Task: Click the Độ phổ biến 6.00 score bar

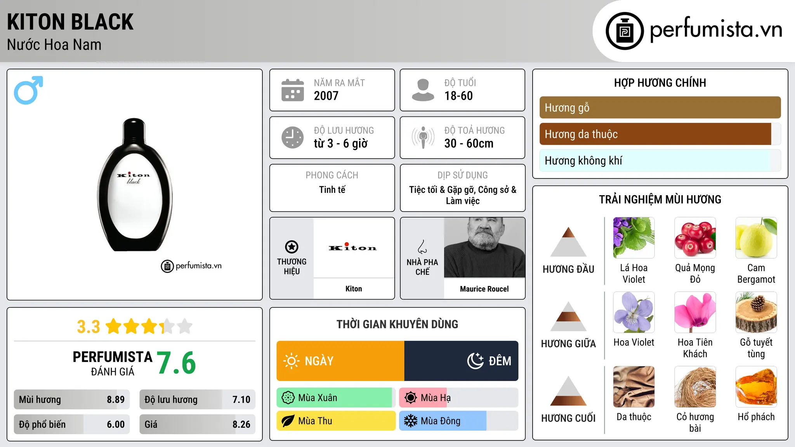Action: point(72,424)
